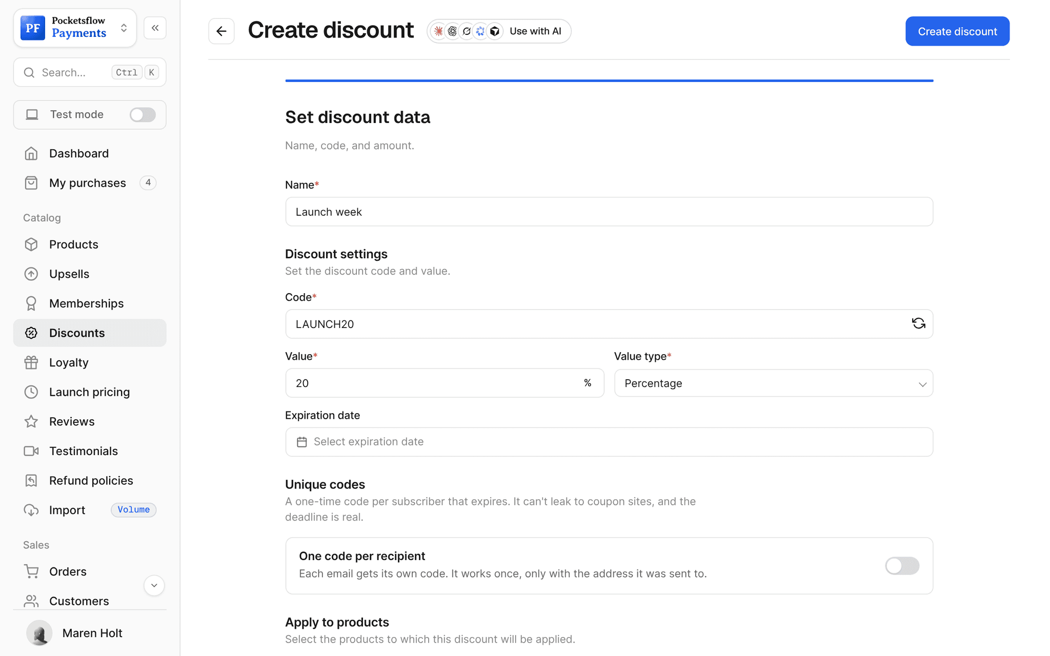The image size is (1050, 656).
Task: Click the Volume badge next to Import
Action: (x=133, y=510)
